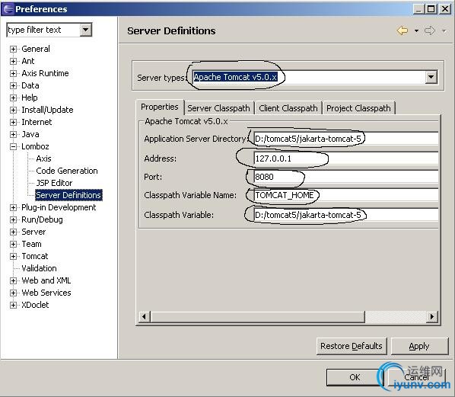The width and height of the screenshot is (455, 397).
Task: Click the horizontal scrollbar right arrow
Action: (x=432, y=316)
